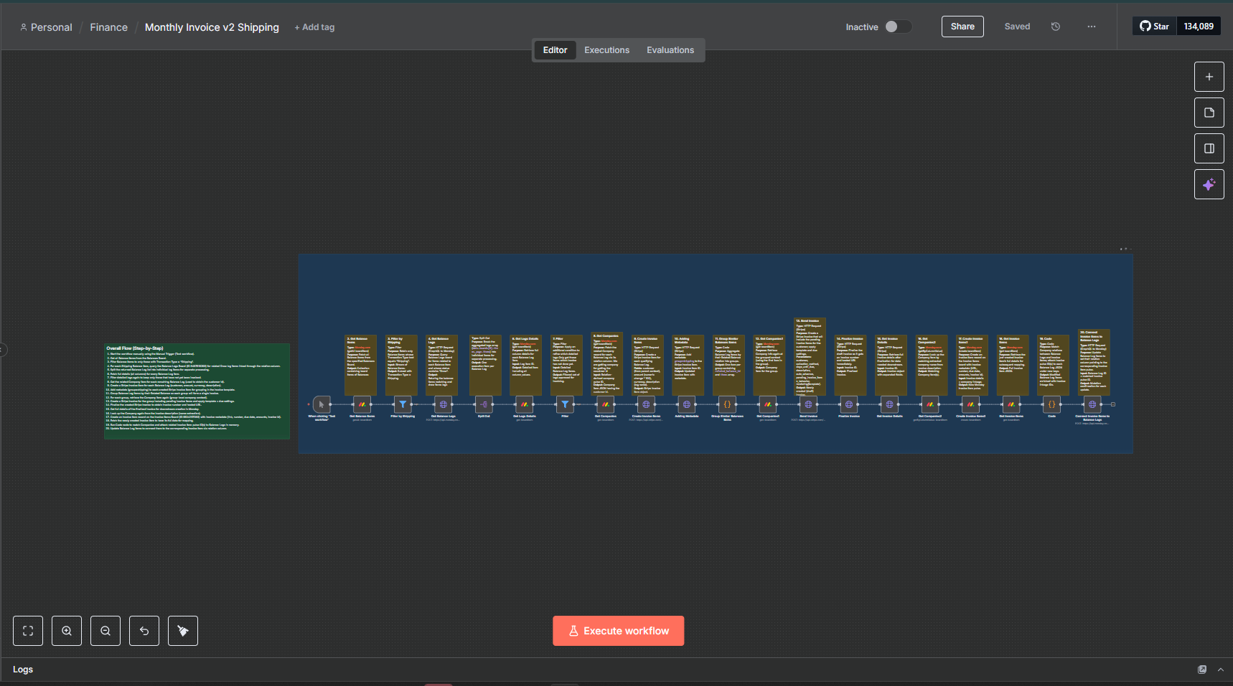Screen dimensions: 1233x686
Task: Select the Filter by Shipping node
Action: pos(403,404)
